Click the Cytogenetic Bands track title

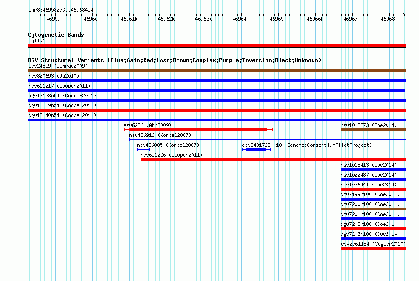[56, 35]
